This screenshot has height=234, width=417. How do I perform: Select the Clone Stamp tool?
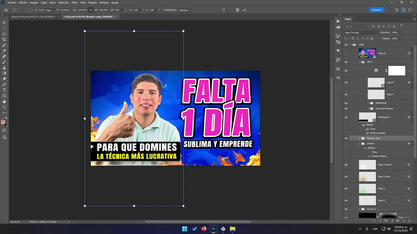(4, 68)
